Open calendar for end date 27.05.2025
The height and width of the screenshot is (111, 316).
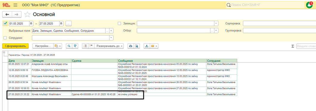tap(61, 24)
